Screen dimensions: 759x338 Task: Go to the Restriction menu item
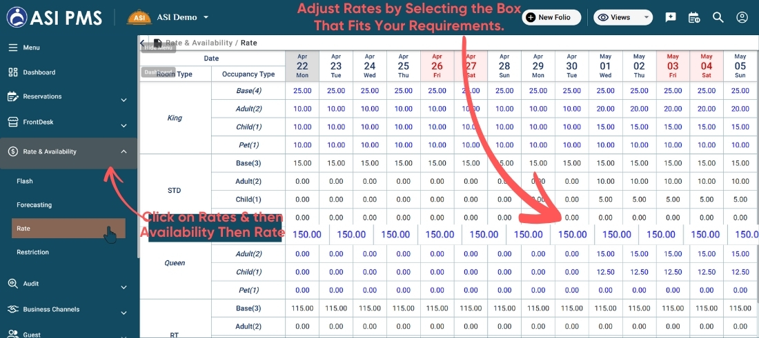coord(32,252)
